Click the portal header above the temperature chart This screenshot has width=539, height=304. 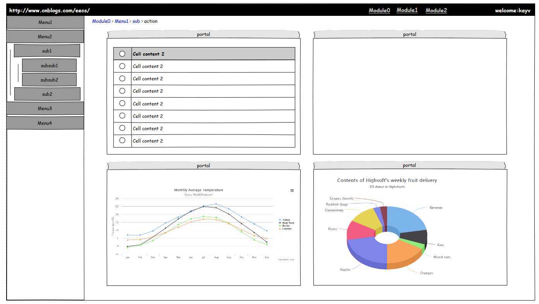click(x=204, y=165)
